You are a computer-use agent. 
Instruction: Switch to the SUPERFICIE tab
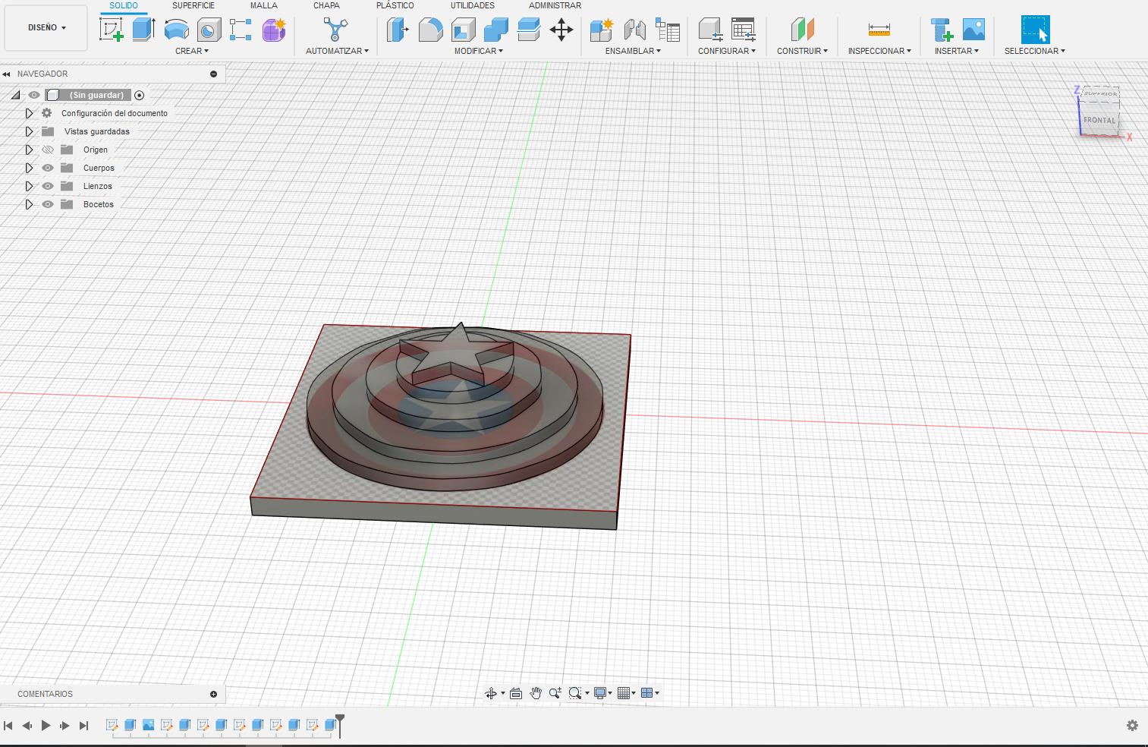[193, 5]
